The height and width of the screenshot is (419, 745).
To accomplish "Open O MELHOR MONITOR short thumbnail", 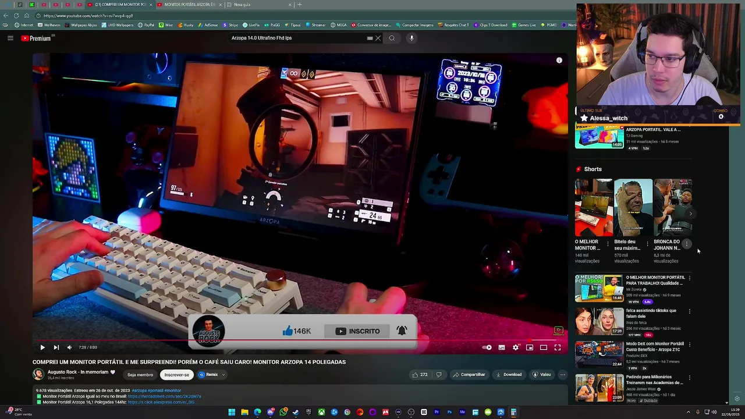I will click(594, 207).
